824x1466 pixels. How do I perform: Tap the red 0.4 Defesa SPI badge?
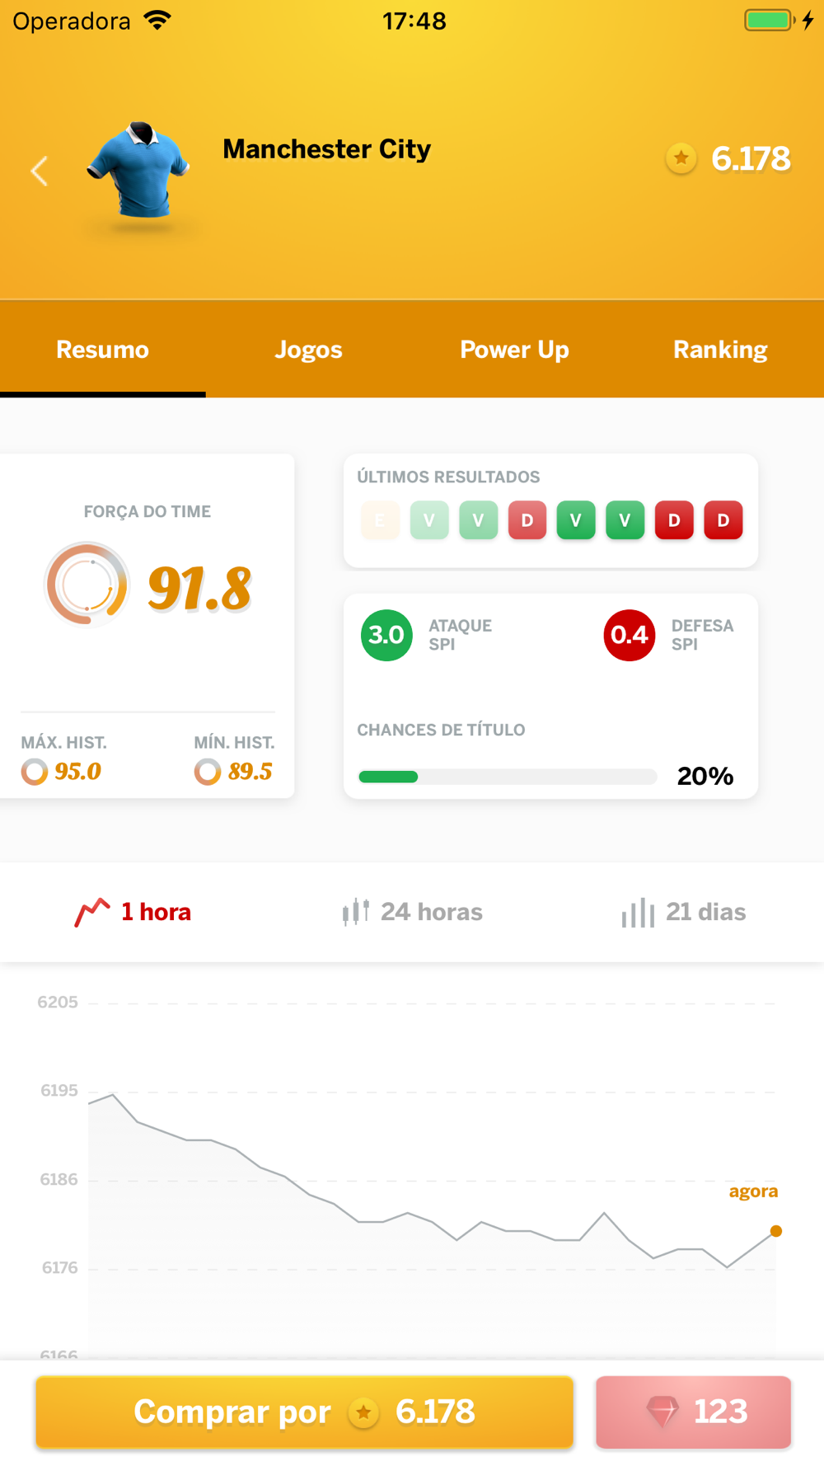pos(630,635)
